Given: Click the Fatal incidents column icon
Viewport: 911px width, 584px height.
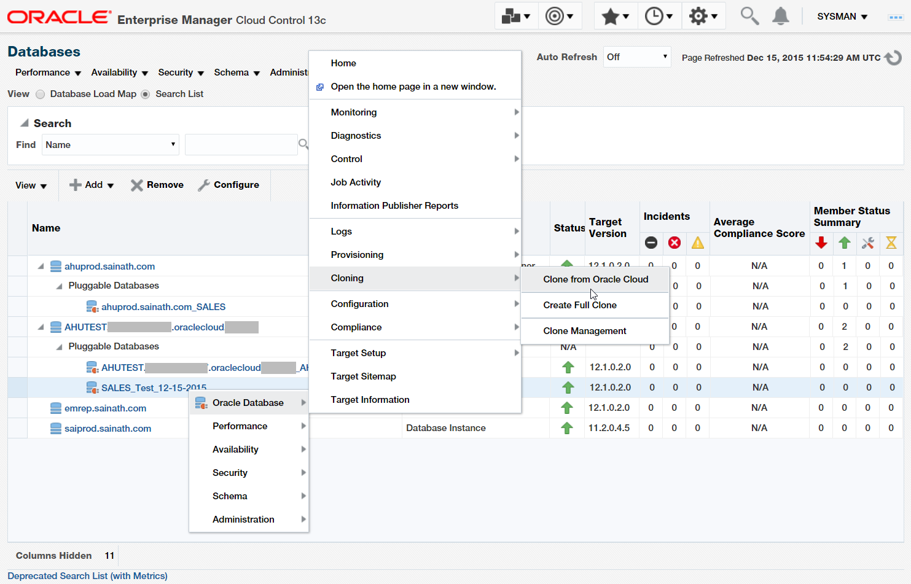Looking at the screenshot, I should click(651, 243).
